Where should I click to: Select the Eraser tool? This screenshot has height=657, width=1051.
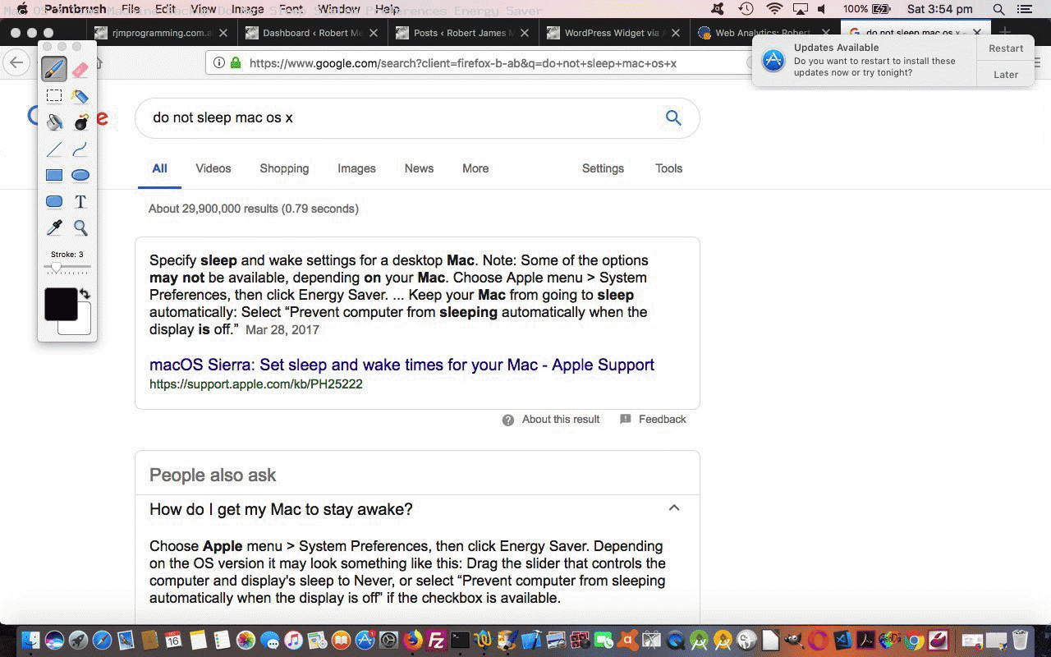pos(80,70)
